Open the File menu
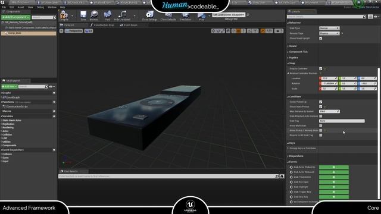Viewport: 381px width, 214px height. point(4,7)
